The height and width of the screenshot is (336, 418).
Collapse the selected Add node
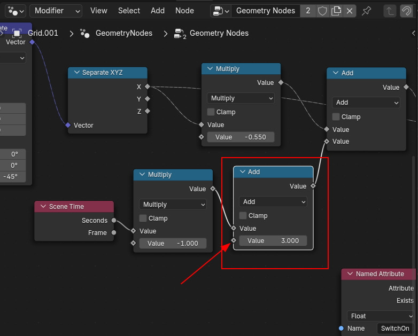242,172
